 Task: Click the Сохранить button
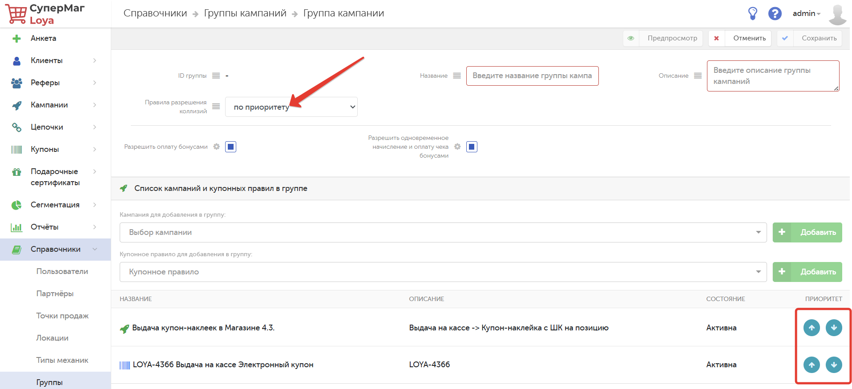click(x=810, y=38)
